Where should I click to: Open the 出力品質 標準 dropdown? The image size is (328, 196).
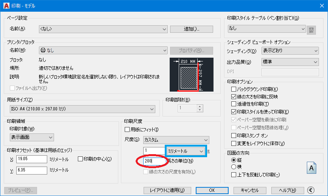pyautogui.click(x=290, y=62)
